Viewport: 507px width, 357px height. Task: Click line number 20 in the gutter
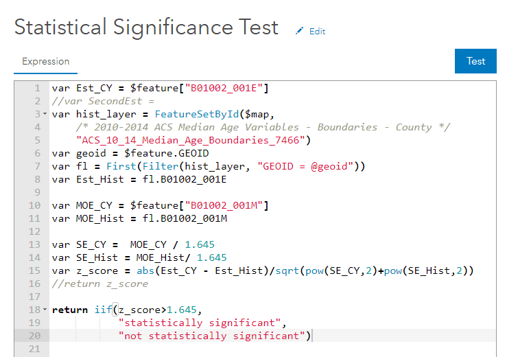pos(34,336)
